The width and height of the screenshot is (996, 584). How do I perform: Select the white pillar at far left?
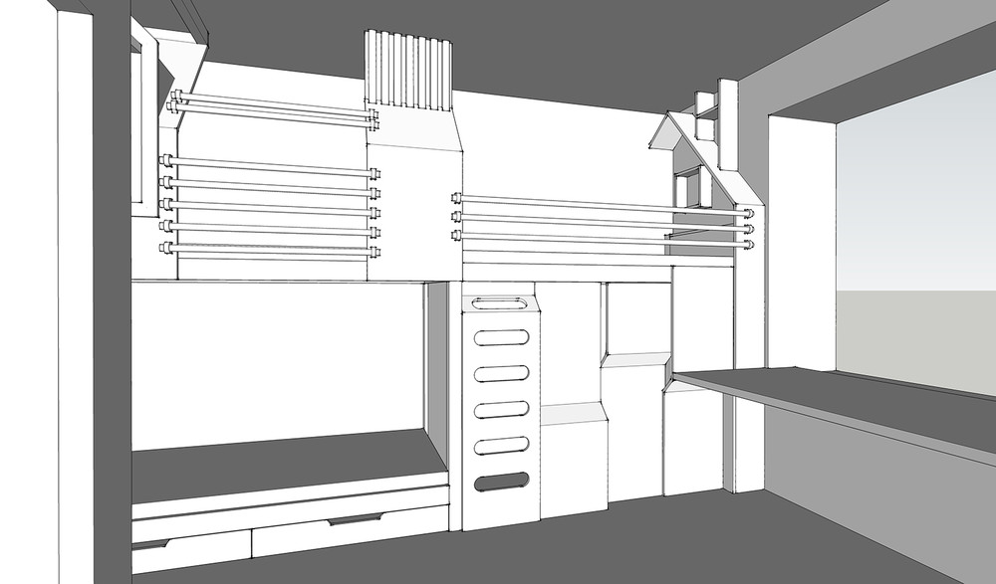point(75,298)
